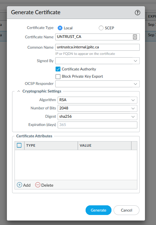Click the Cancel button
Screen dimensions: 156x225
tap(126, 210)
